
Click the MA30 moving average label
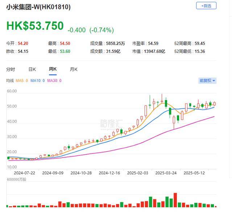coord(54,80)
